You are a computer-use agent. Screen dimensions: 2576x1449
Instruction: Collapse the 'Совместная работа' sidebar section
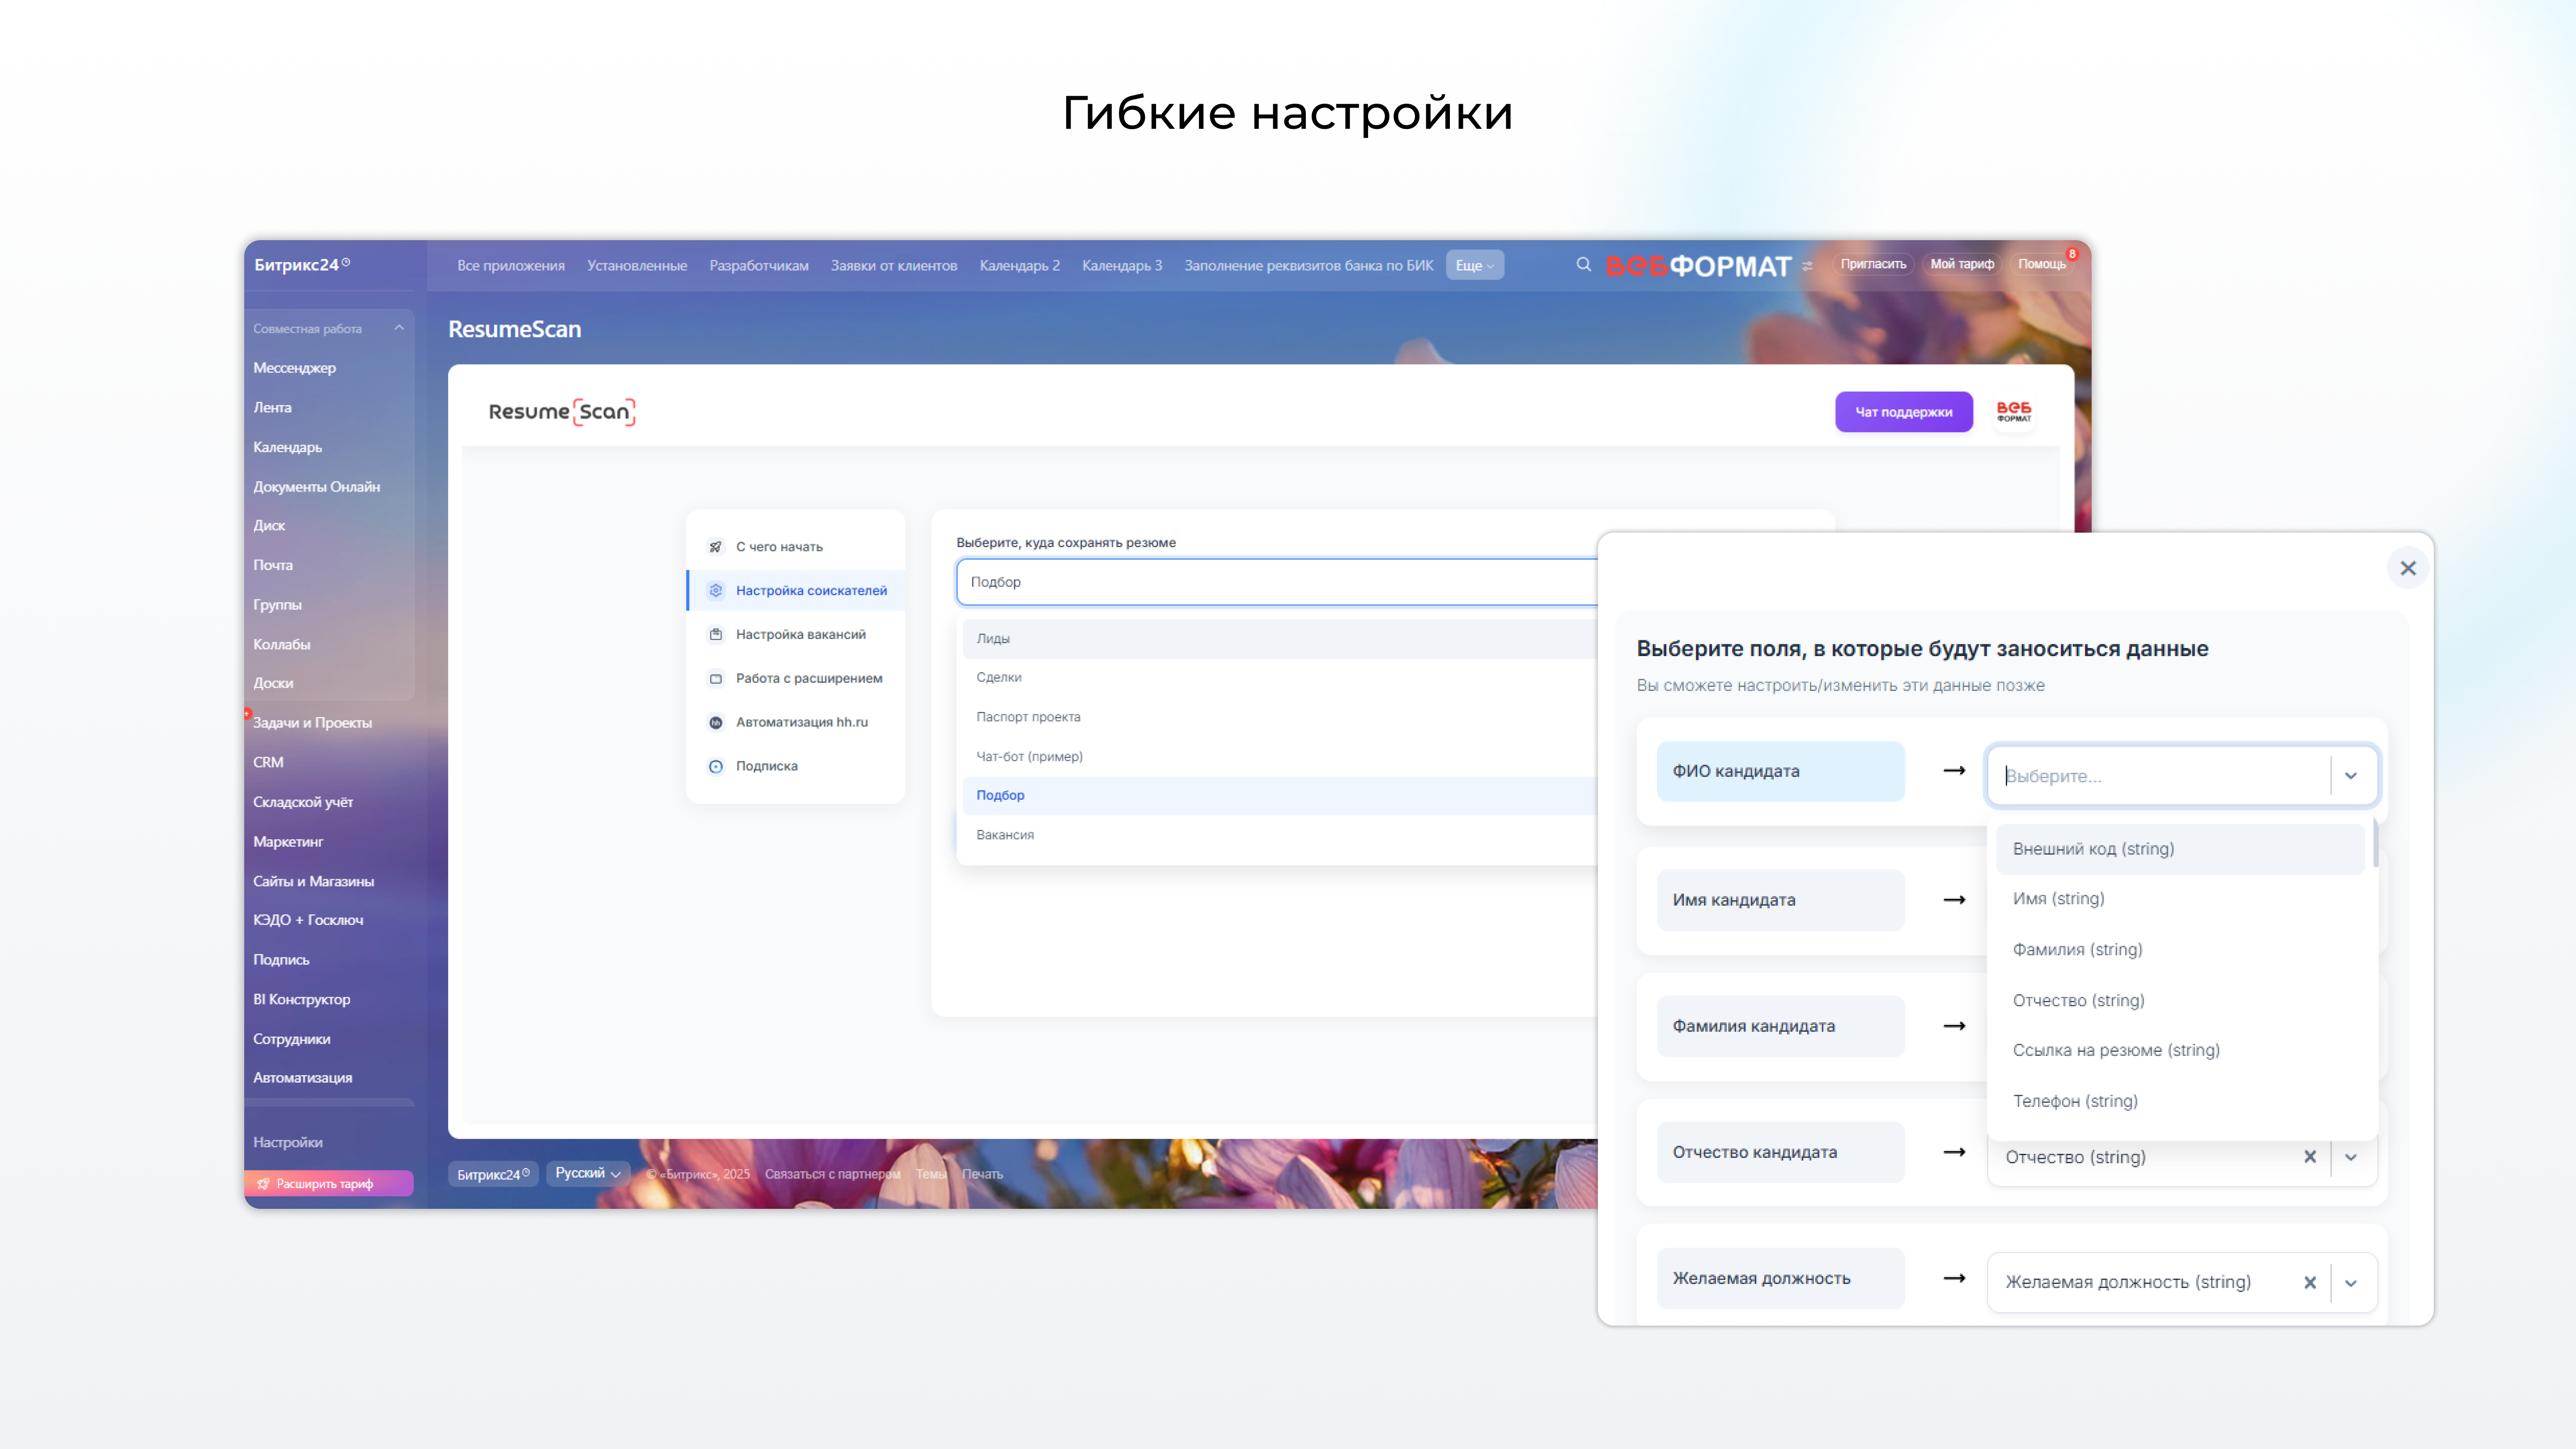pyautogui.click(x=399, y=328)
